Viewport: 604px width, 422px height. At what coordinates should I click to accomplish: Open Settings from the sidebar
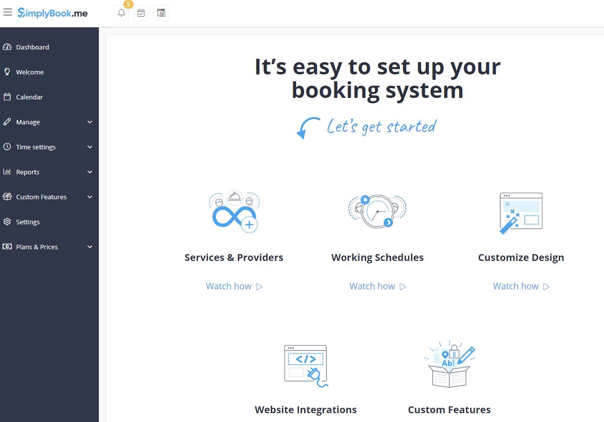click(x=28, y=222)
